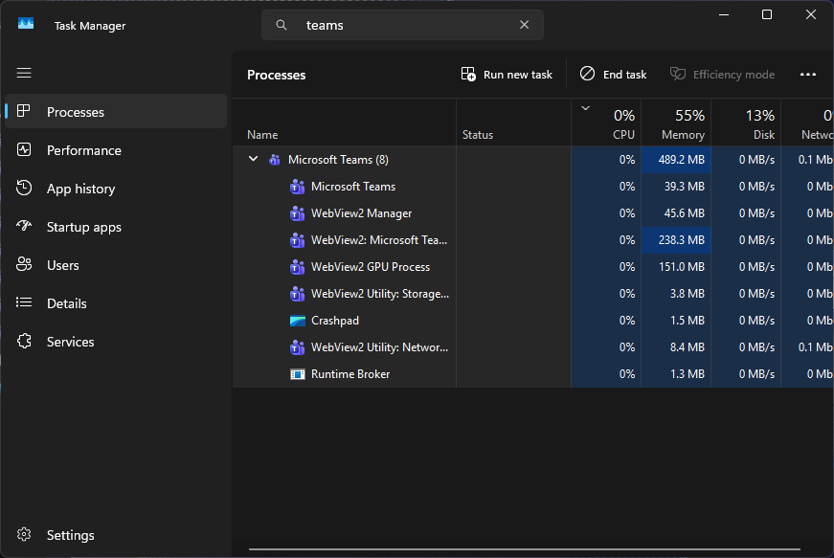
Task: Open Settings via the gear icon
Action: tap(25, 535)
